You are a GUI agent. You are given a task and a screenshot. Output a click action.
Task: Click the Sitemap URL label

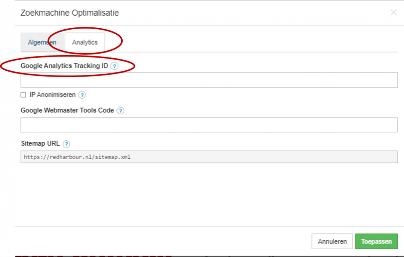pos(40,143)
